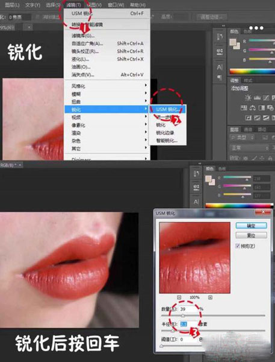Click the 调整边缘 button in the options bar
The image size is (275, 362).
point(211,17)
